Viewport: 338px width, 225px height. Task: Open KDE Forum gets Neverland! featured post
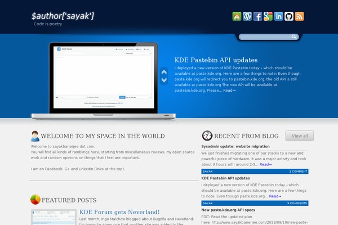[119, 212]
